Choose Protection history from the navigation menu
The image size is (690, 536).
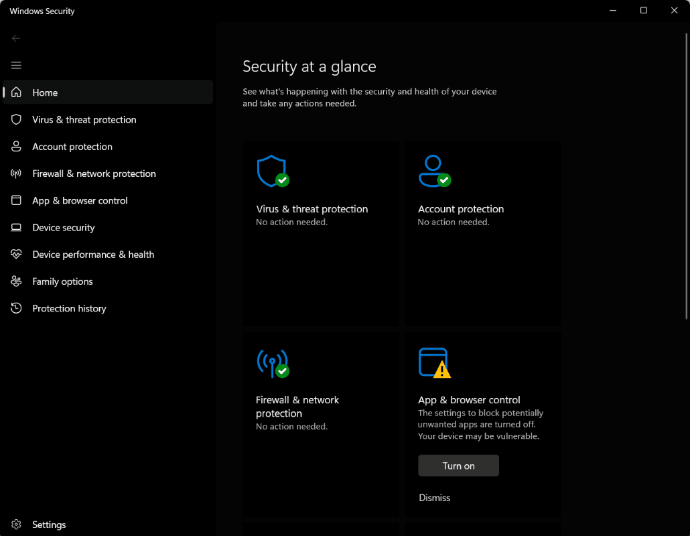tap(70, 308)
